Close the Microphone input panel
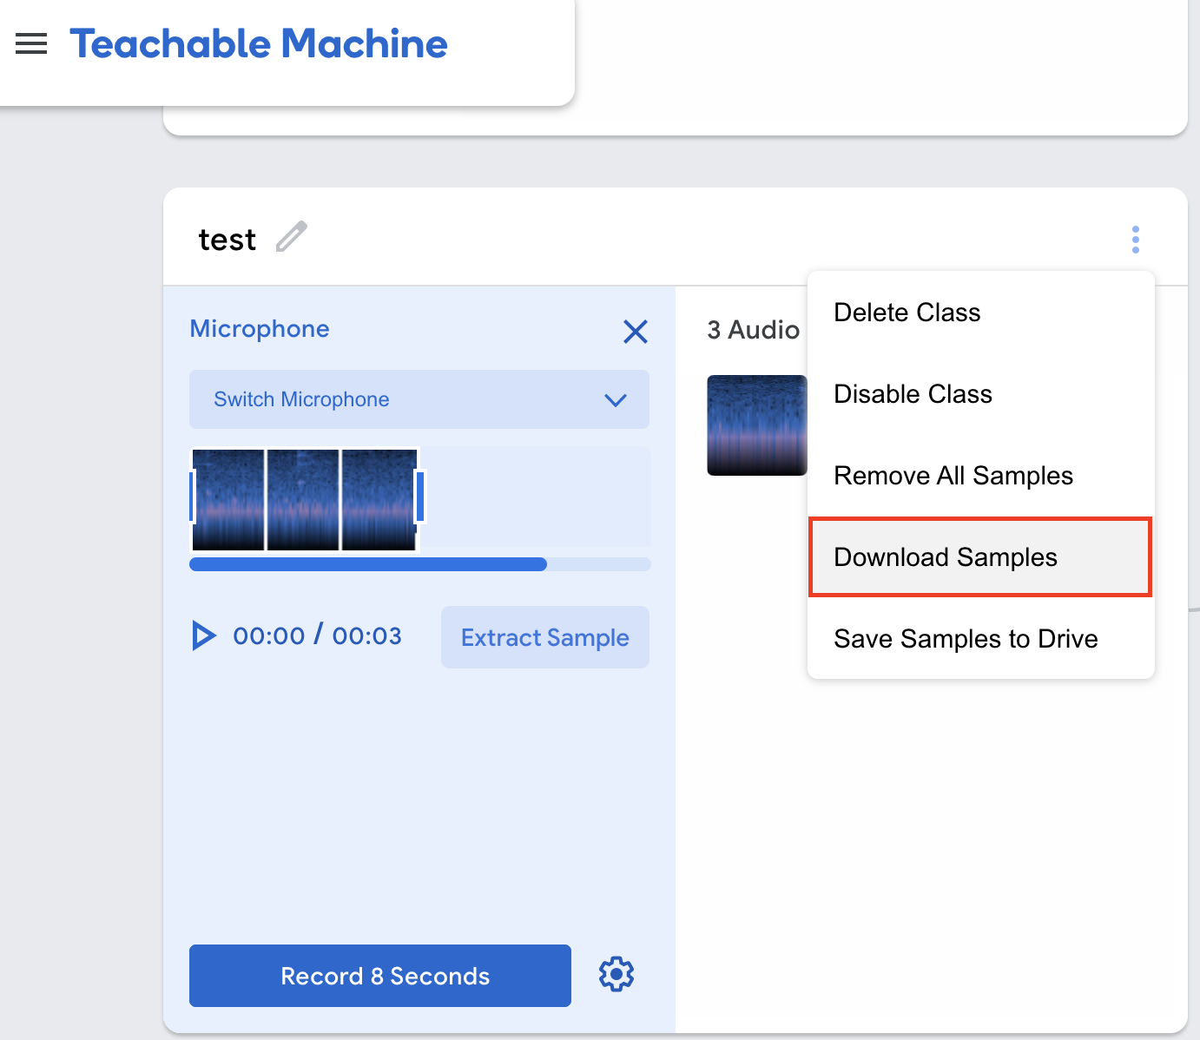This screenshot has width=1200, height=1040. pos(635,332)
